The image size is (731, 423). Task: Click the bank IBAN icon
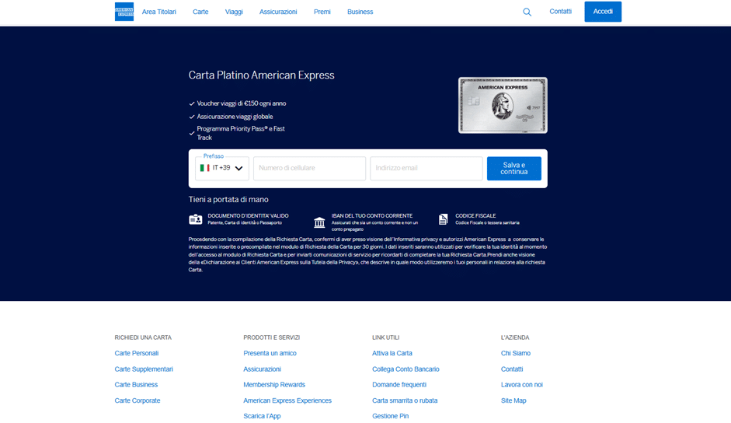tap(319, 222)
